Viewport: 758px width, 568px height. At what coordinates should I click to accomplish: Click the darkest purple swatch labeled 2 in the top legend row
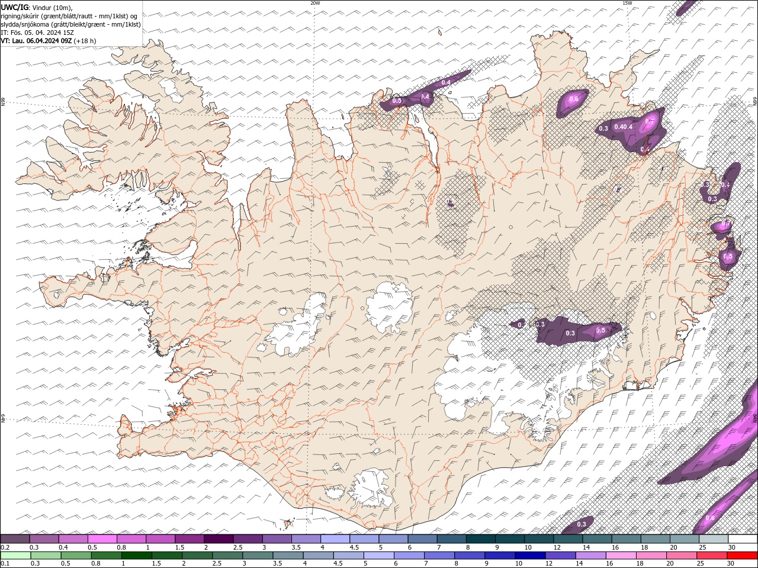coord(219,539)
